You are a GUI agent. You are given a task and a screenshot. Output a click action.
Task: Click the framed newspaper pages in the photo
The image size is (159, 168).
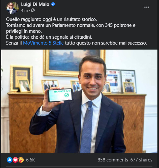point(121,81)
